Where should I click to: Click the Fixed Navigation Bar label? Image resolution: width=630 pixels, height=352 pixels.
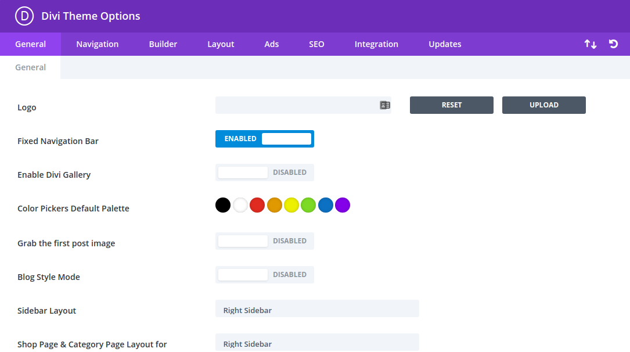point(58,141)
